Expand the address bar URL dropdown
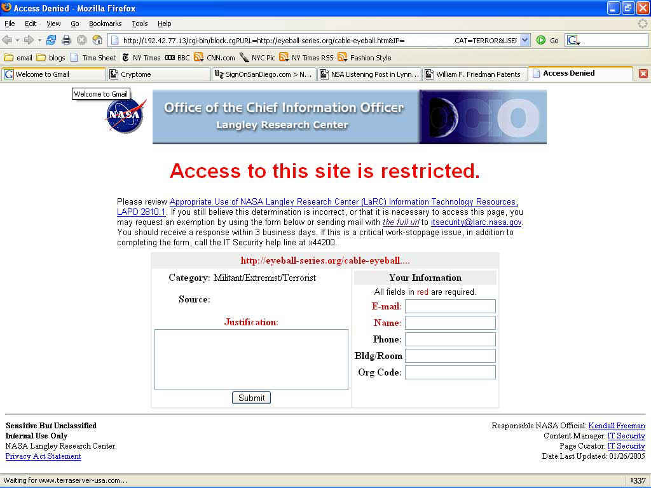651x488 pixels. [x=524, y=40]
